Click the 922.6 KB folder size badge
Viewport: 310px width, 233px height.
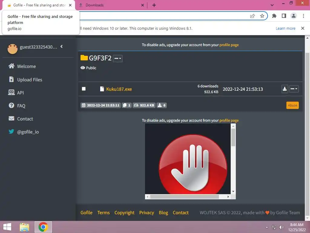point(144,105)
